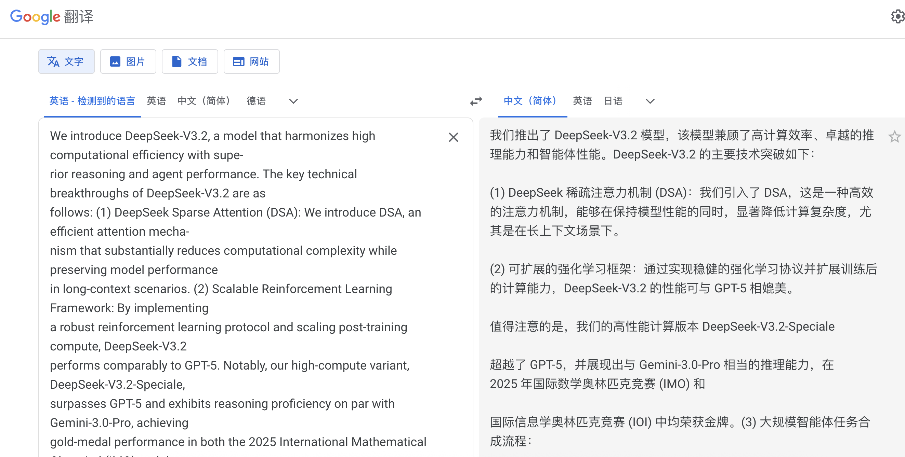The width and height of the screenshot is (905, 457).
Task: Expand more source language options
Action: tap(293, 101)
